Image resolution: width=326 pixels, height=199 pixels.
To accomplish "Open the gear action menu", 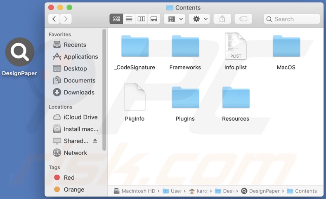I will pos(199,19).
